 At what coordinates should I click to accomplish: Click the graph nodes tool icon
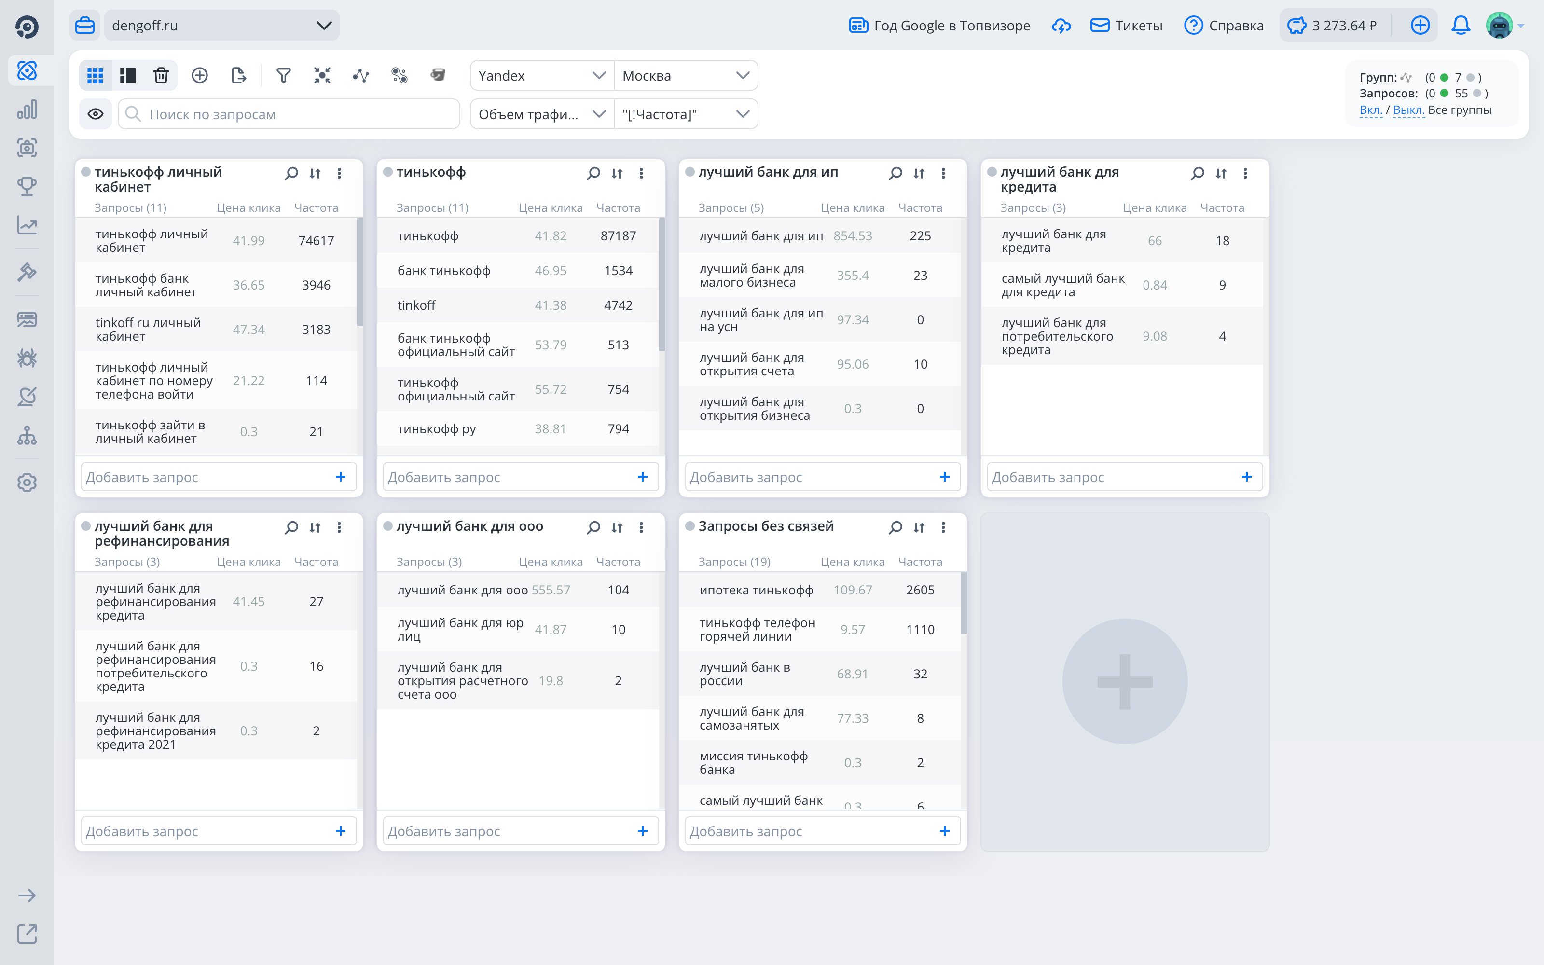click(x=360, y=75)
